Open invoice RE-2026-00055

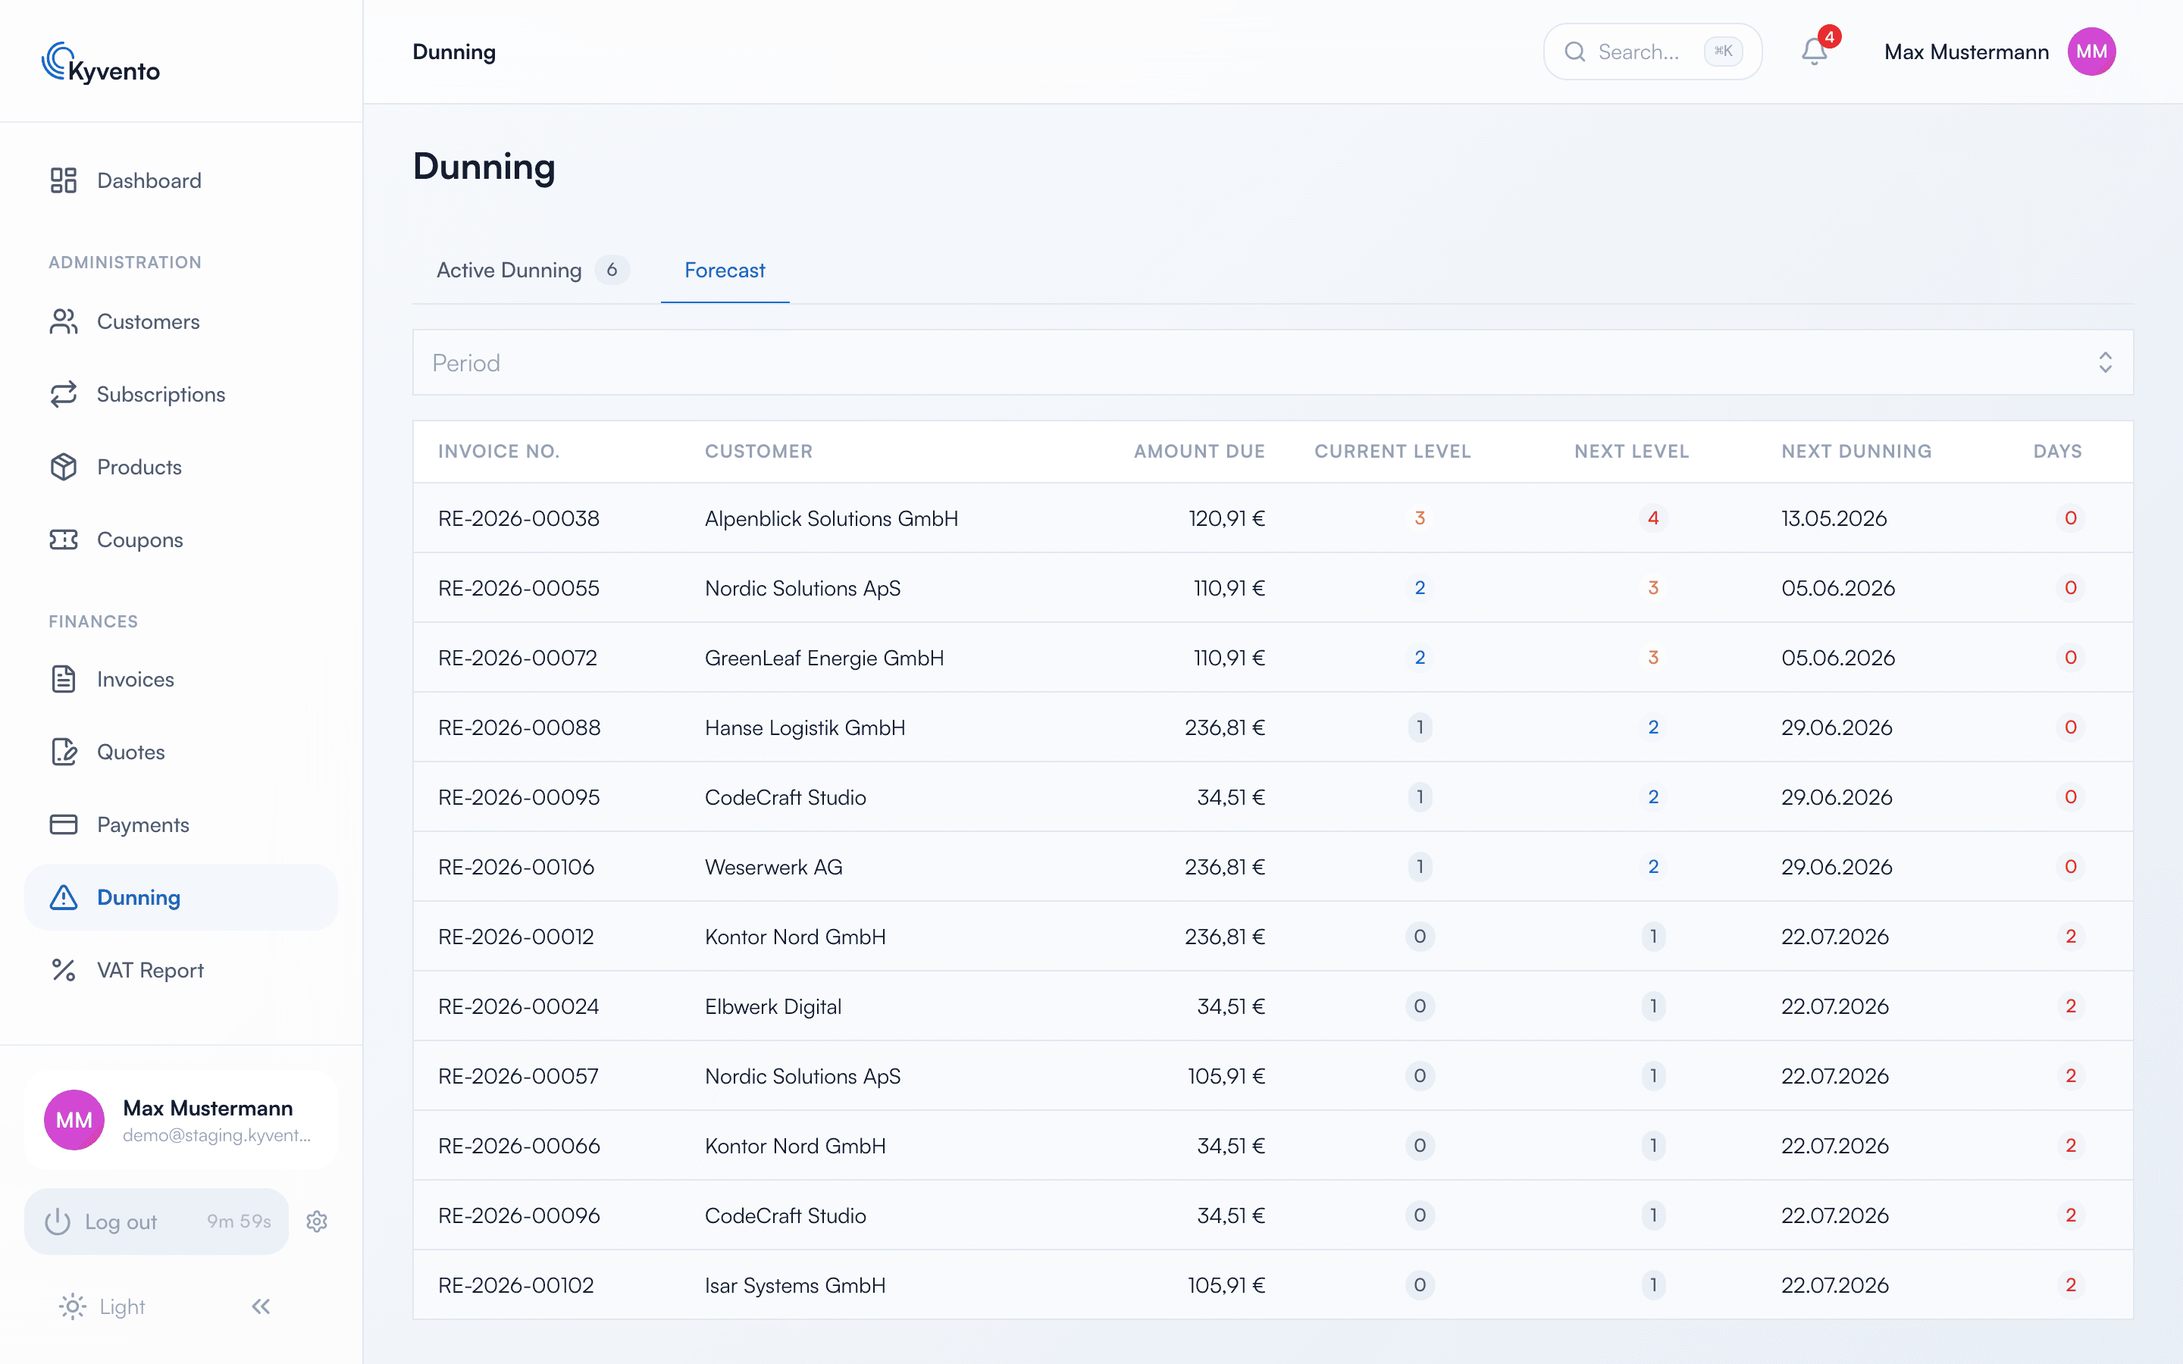click(x=518, y=588)
